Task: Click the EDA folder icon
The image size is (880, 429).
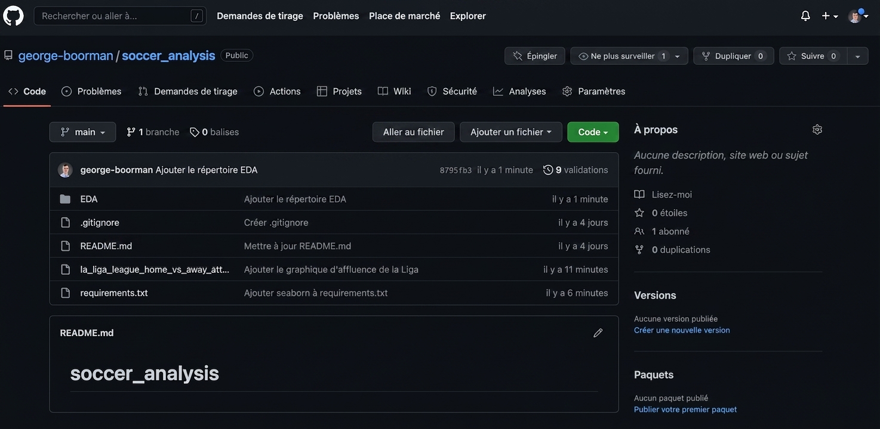Action: click(65, 199)
